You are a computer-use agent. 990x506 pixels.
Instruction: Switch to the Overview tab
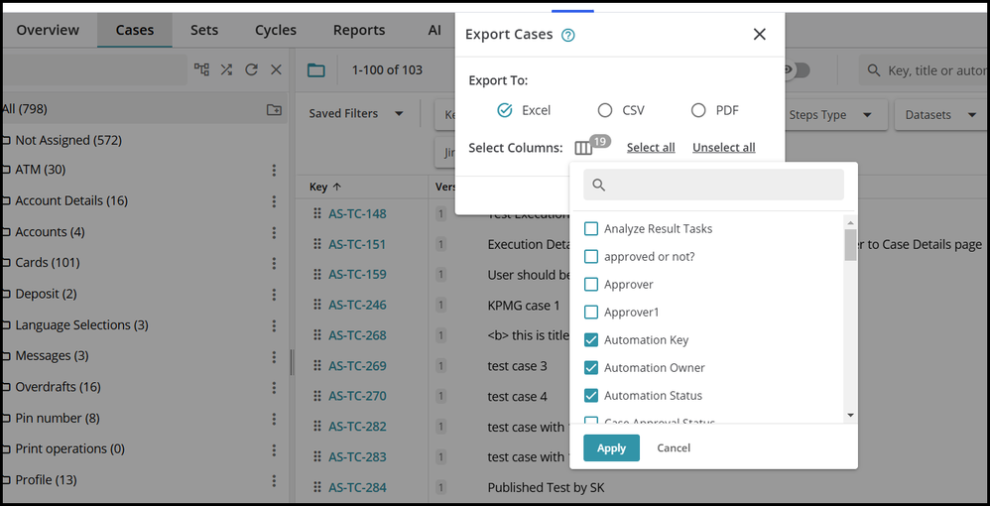[x=48, y=31]
